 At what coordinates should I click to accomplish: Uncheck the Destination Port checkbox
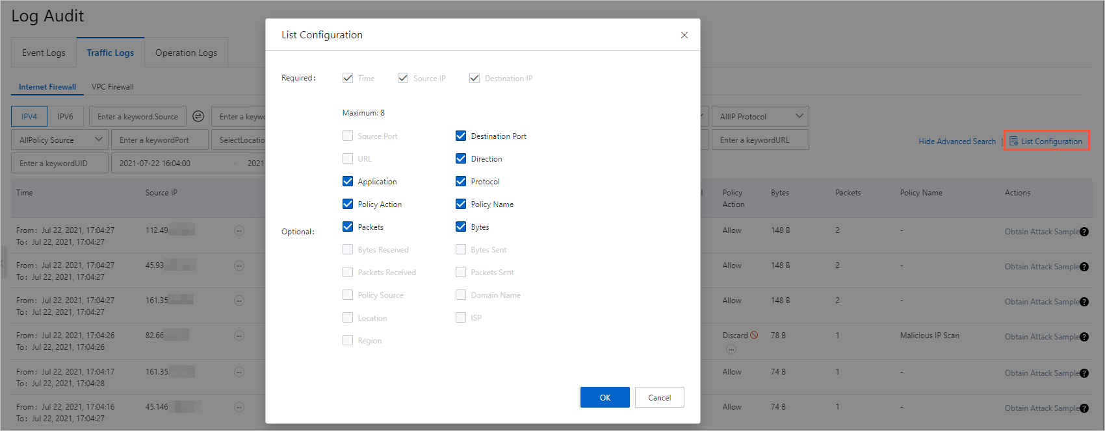click(461, 136)
